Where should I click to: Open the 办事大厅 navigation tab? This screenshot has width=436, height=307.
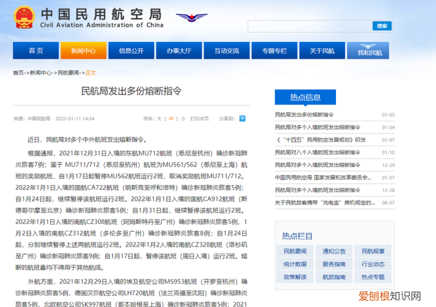tap(179, 50)
